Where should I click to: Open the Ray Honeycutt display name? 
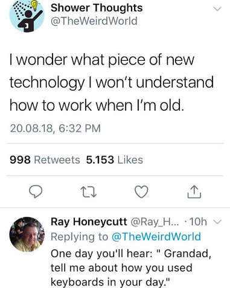tap(89, 222)
